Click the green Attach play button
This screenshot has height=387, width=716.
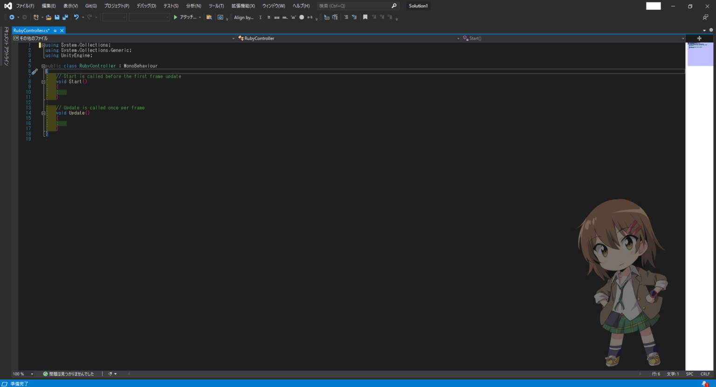click(x=176, y=17)
